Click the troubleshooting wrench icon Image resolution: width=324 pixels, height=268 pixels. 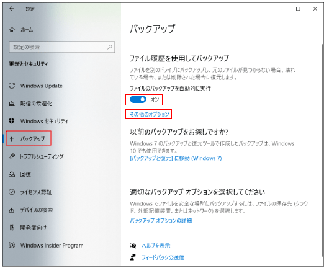coord(12,156)
